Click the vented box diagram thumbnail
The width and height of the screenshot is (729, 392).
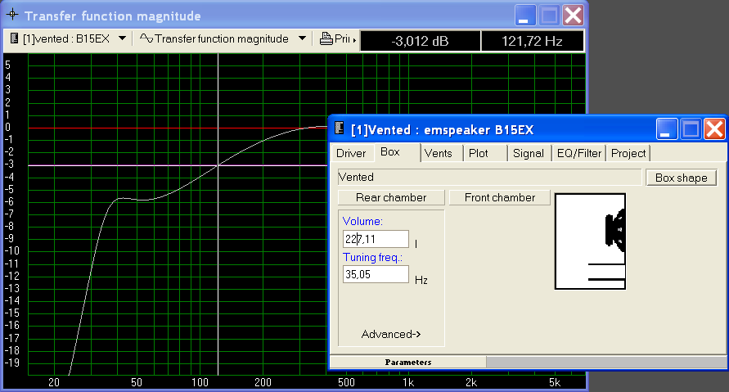[x=590, y=241]
